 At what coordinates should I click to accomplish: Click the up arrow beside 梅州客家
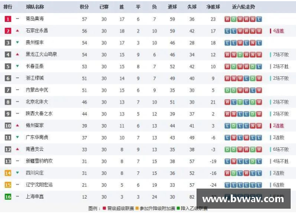(x=17, y=125)
